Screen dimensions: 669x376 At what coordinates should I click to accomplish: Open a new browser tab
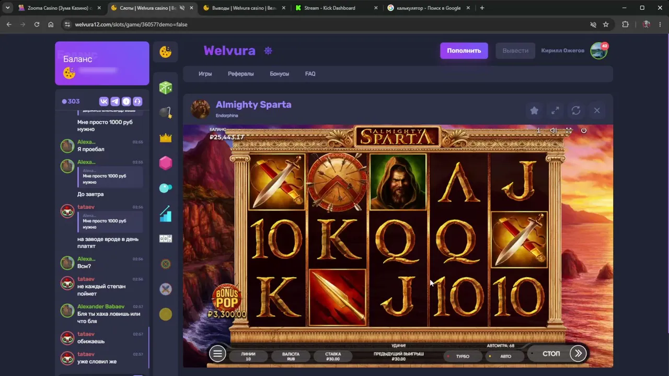pyautogui.click(x=482, y=8)
